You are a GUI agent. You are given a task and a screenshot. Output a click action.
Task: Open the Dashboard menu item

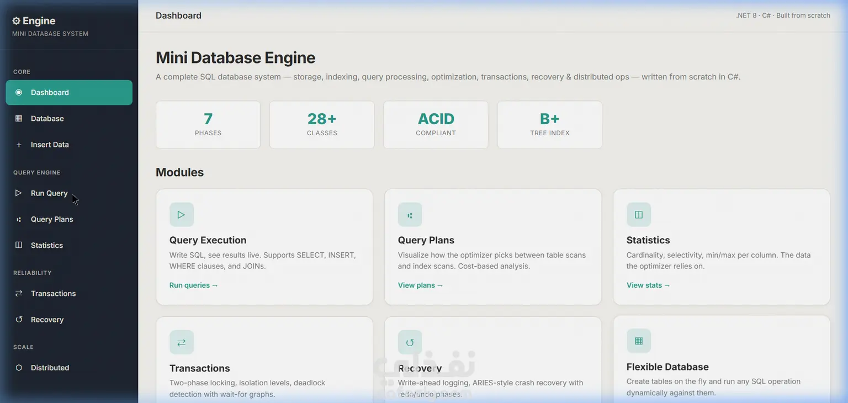(69, 92)
